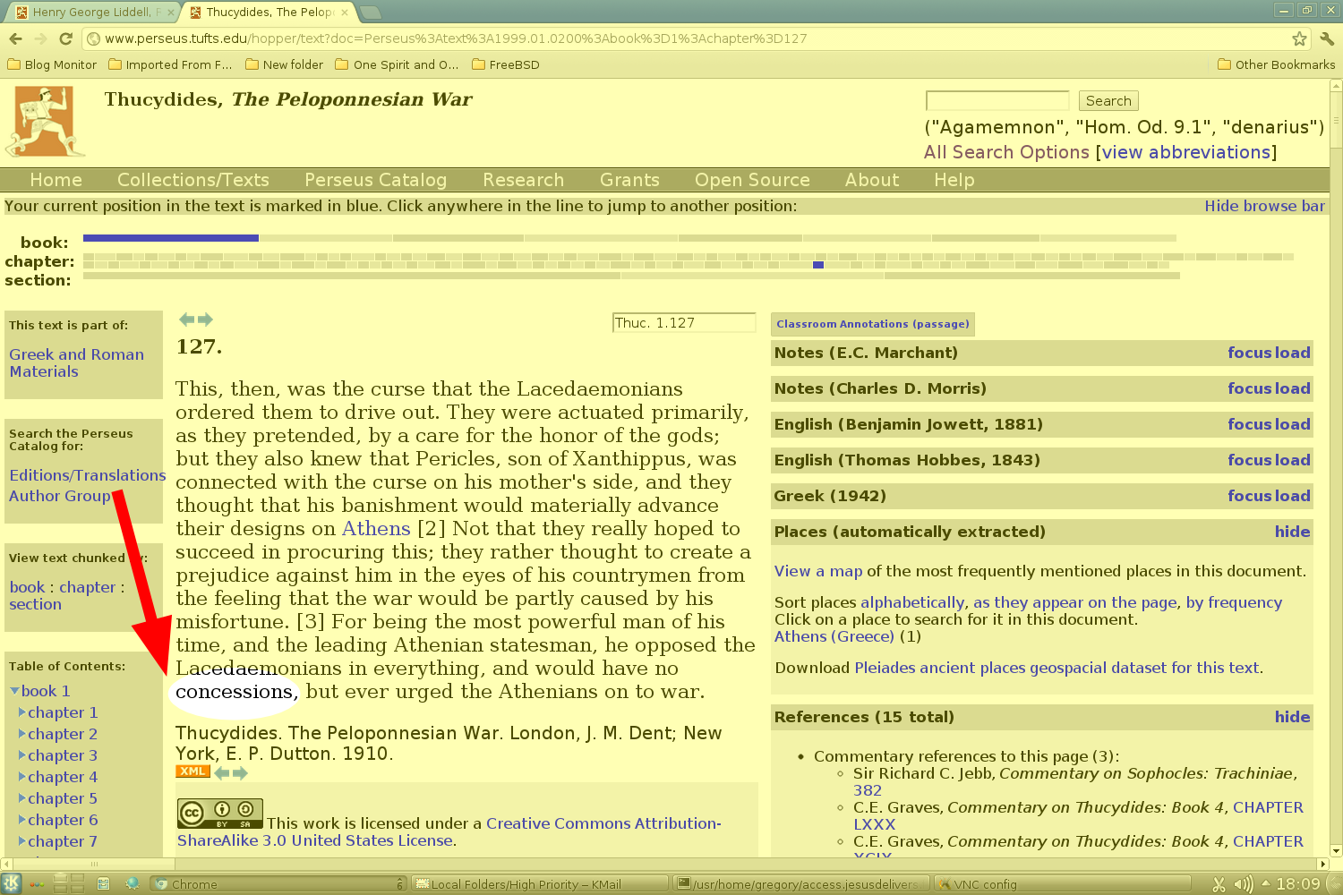Click next arrow beside the XML badge
This screenshot has width=1343, height=895.
[x=240, y=772]
